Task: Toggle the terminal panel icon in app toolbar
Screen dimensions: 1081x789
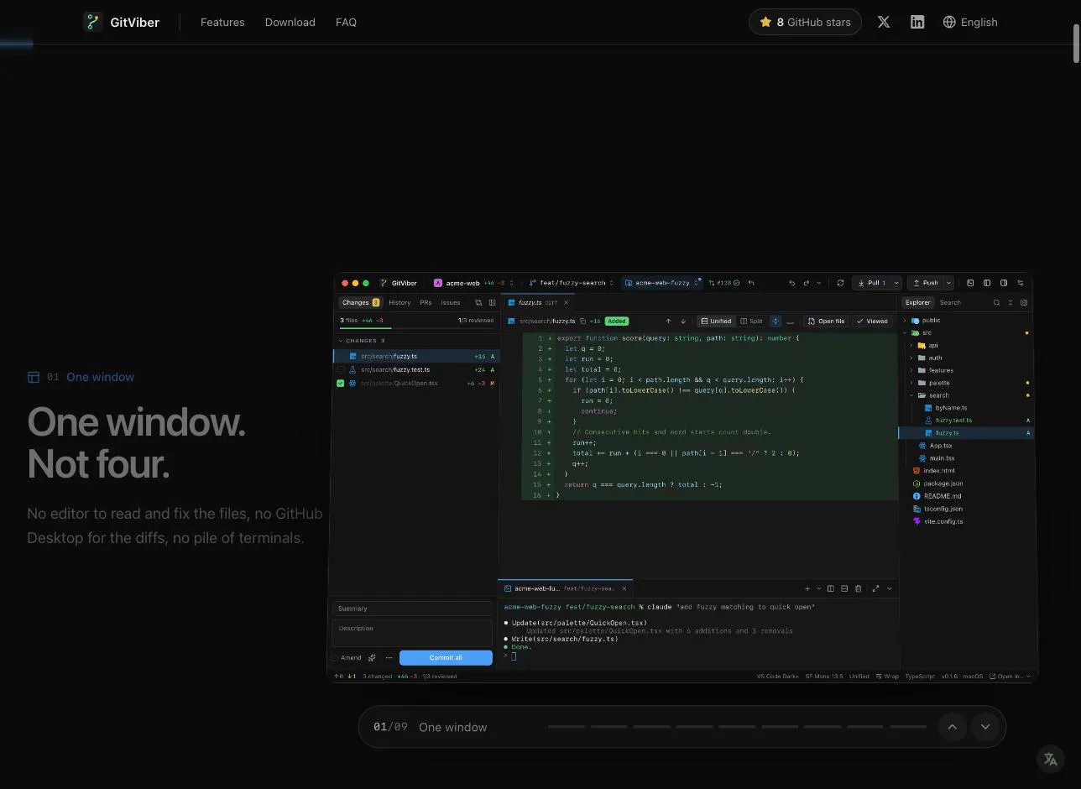Action: tap(970, 283)
